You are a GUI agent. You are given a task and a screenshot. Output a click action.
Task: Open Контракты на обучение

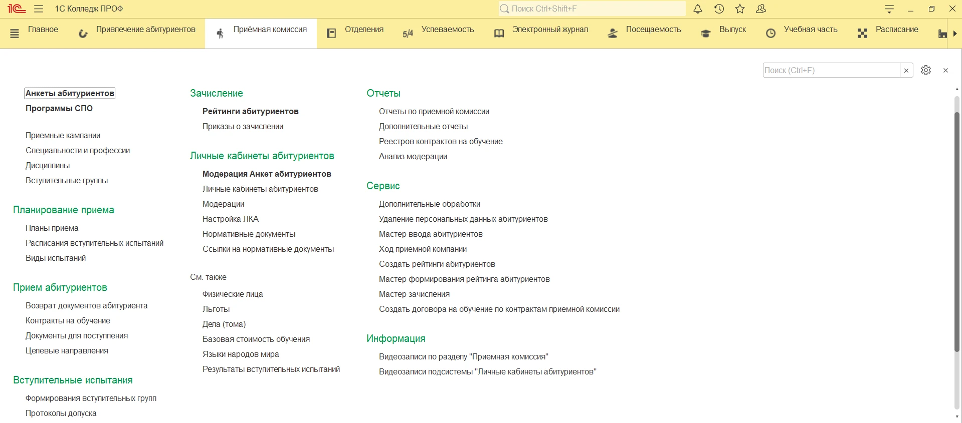[x=68, y=320]
